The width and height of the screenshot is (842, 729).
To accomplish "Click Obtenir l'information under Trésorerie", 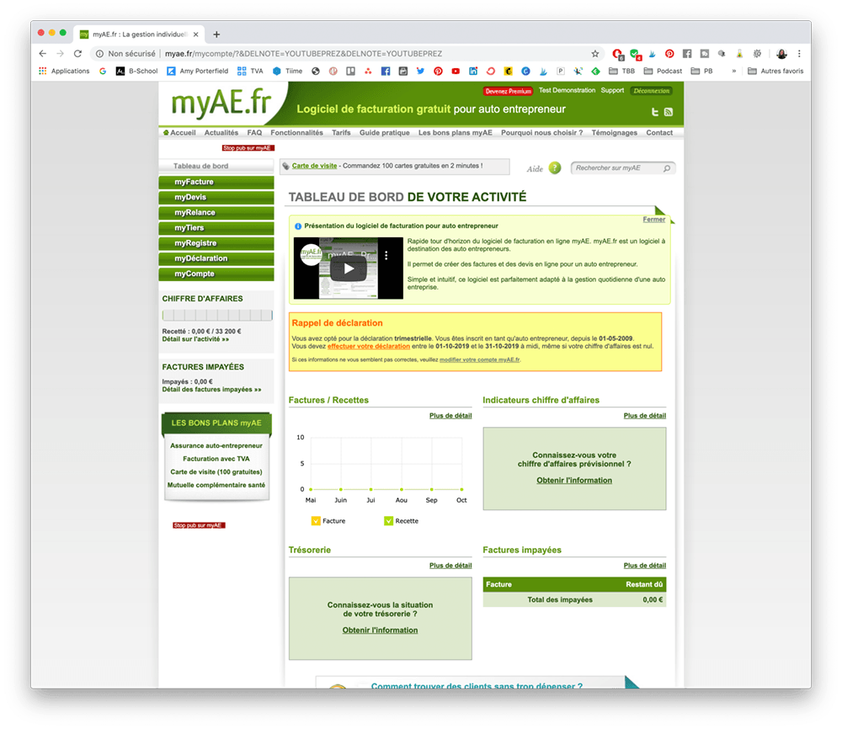I will 381,631.
